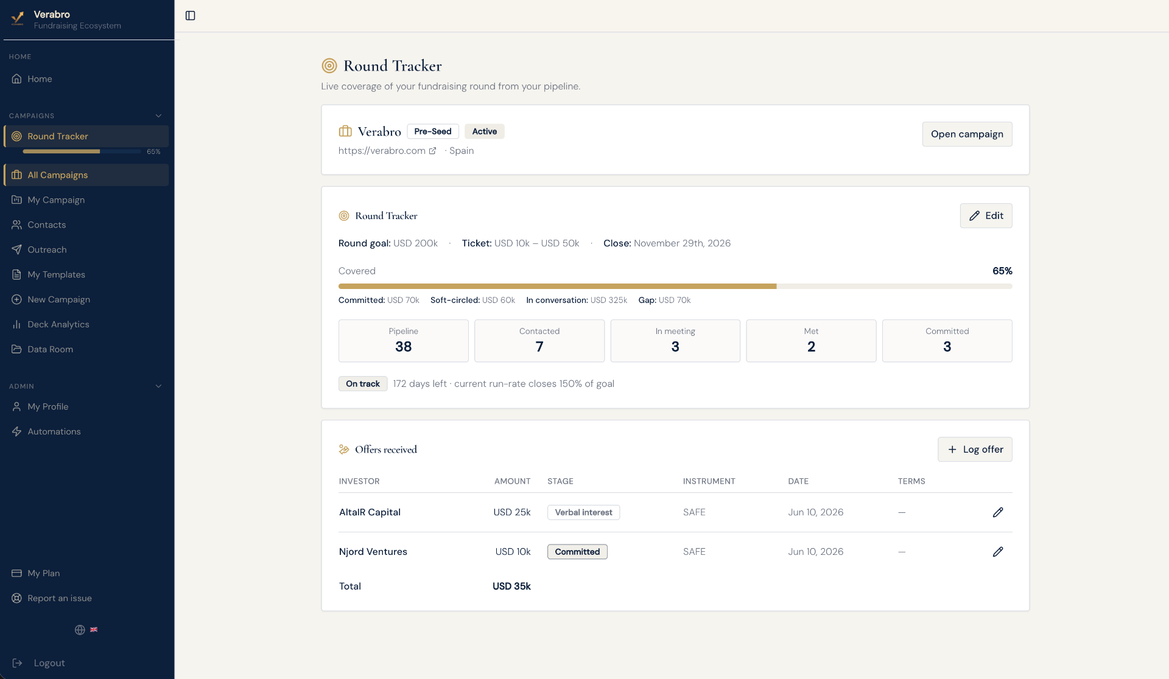The height and width of the screenshot is (679, 1169).
Task: Click the Home house icon
Action: (x=17, y=79)
